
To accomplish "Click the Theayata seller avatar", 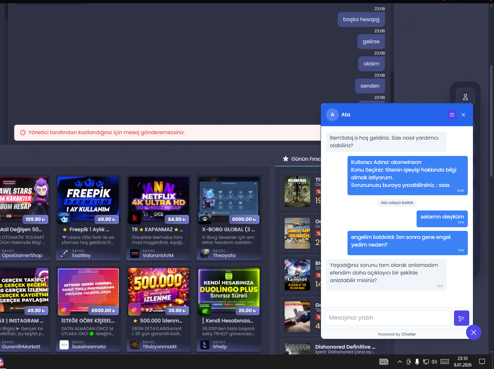I will [x=205, y=254].
